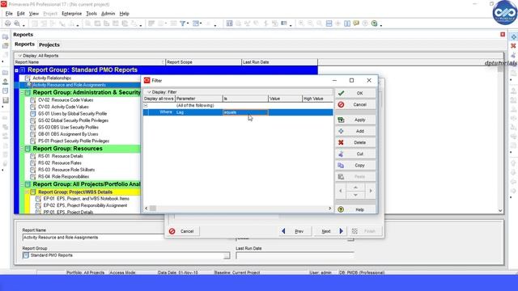Click the chart icon in left sidebar
The width and height of the screenshot is (518, 291).
point(6,100)
